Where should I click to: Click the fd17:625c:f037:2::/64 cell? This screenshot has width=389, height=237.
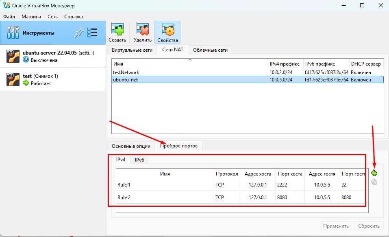(x=326, y=72)
